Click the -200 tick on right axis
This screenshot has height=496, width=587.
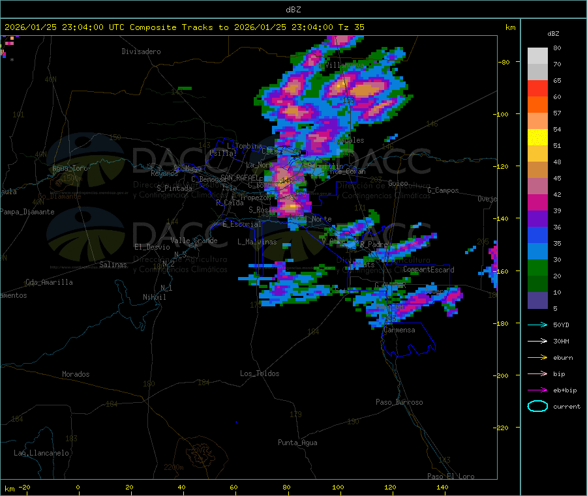point(502,375)
